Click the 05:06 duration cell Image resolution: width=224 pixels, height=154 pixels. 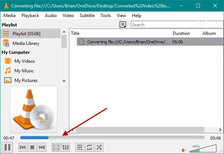177,42
